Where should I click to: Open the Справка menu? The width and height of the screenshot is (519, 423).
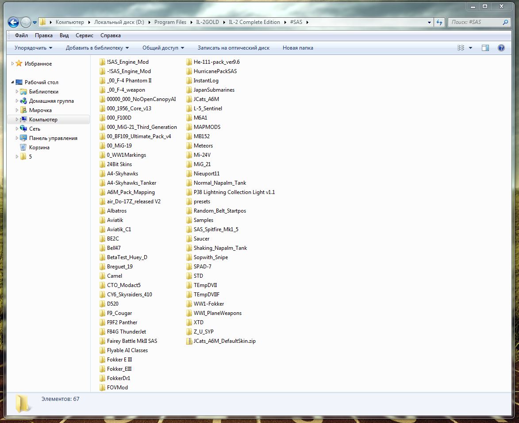pos(111,35)
